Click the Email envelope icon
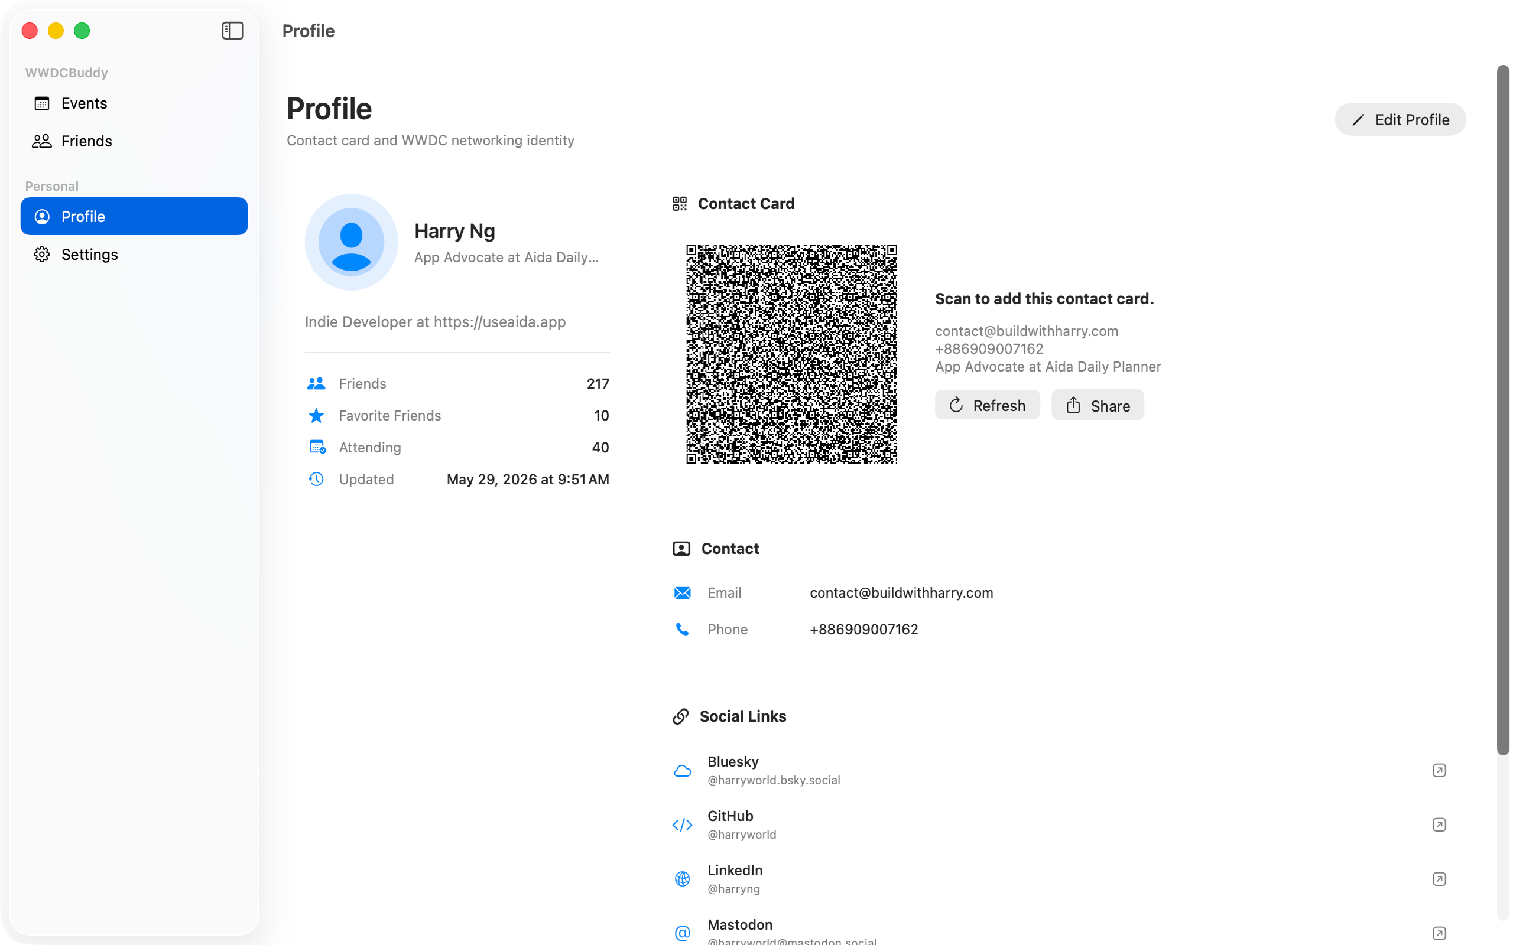Image resolution: width=1513 pixels, height=945 pixels. click(x=682, y=593)
